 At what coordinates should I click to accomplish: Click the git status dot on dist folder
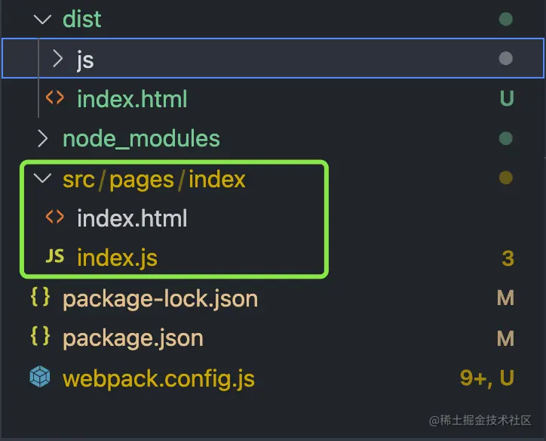[x=506, y=20]
